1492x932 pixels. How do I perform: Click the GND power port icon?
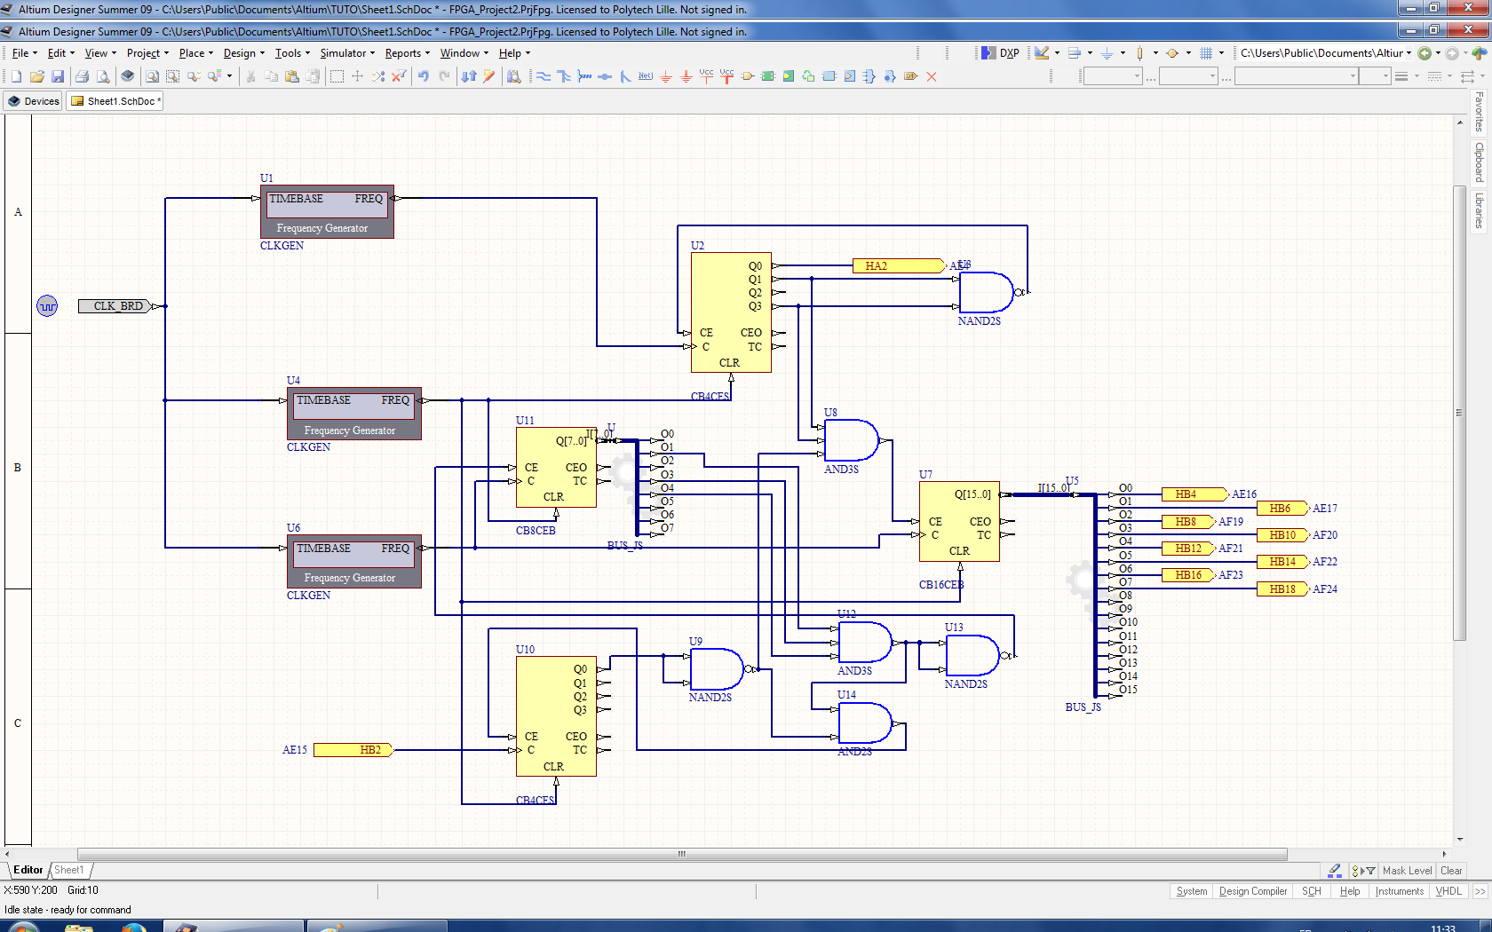666,77
